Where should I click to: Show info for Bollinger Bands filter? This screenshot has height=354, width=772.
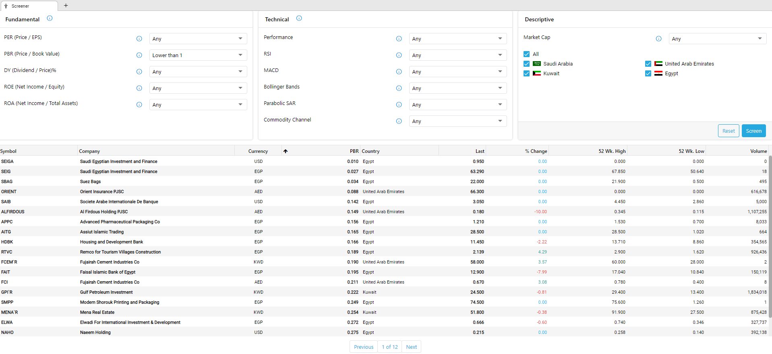pyautogui.click(x=399, y=88)
